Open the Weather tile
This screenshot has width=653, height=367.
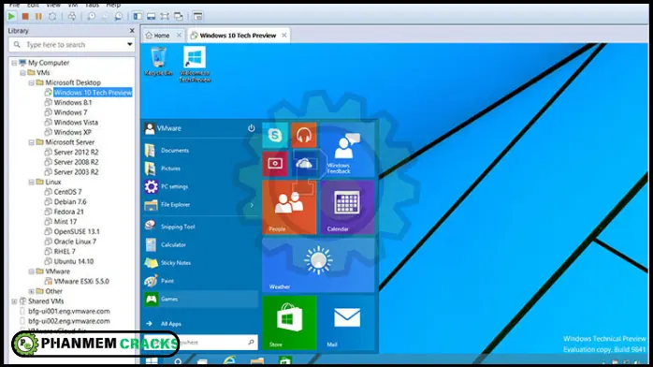coord(318,265)
